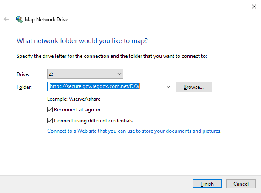Click the Finish button

tap(207, 184)
